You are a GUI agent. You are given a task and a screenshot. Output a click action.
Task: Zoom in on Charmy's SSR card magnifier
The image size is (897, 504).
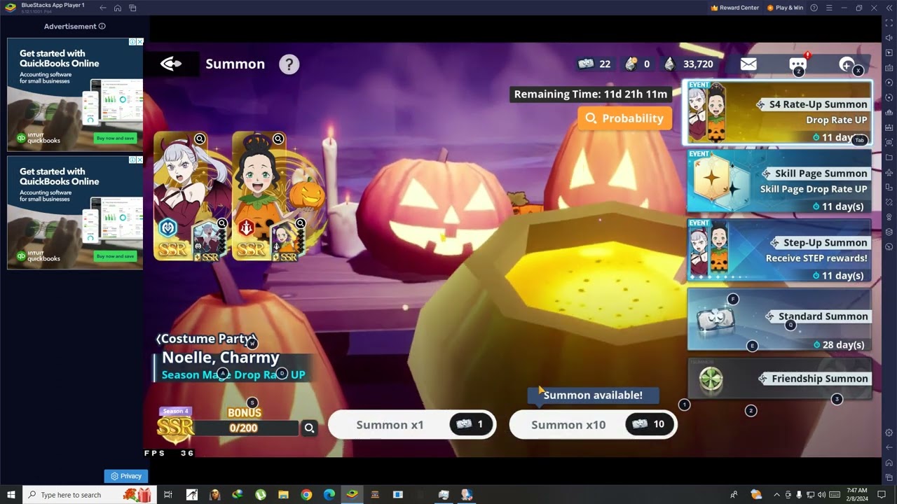pyautogui.click(x=278, y=139)
